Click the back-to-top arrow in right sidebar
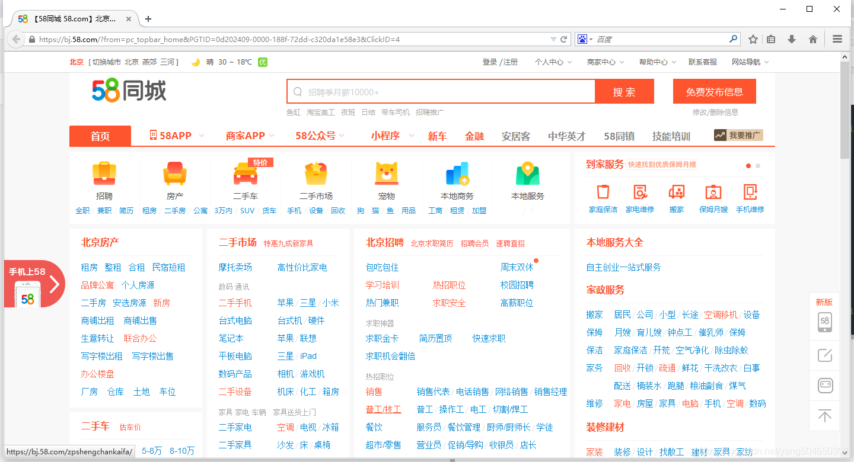This screenshot has width=854, height=462. click(x=825, y=415)
